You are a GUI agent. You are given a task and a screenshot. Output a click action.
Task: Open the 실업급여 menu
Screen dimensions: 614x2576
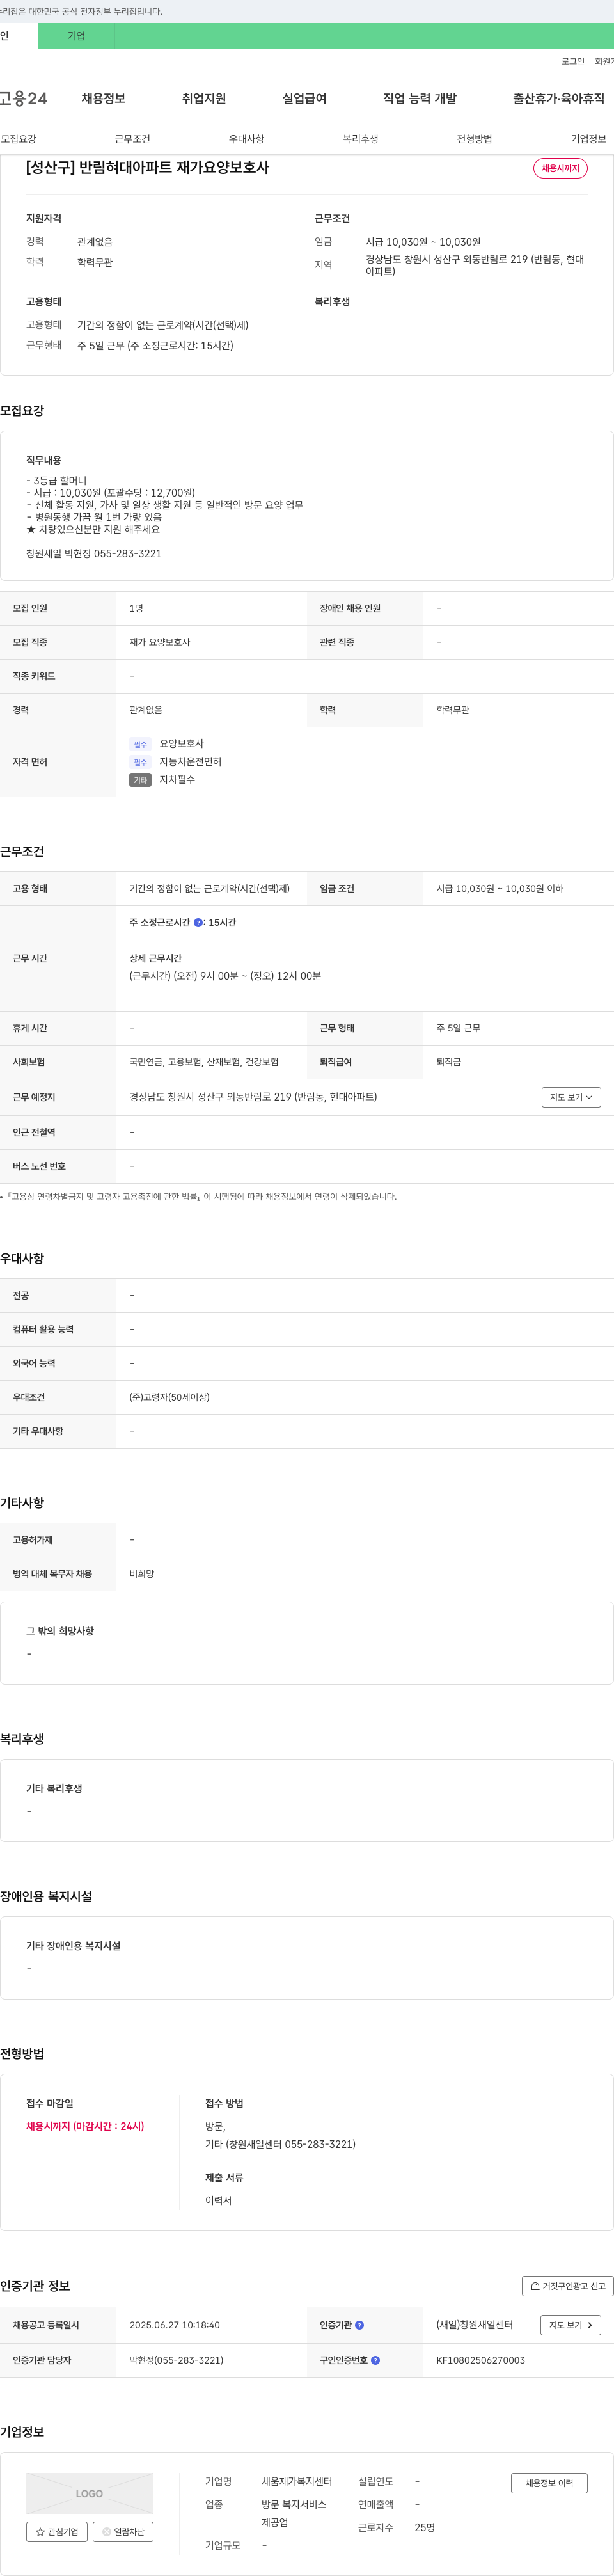coord(304,98)
